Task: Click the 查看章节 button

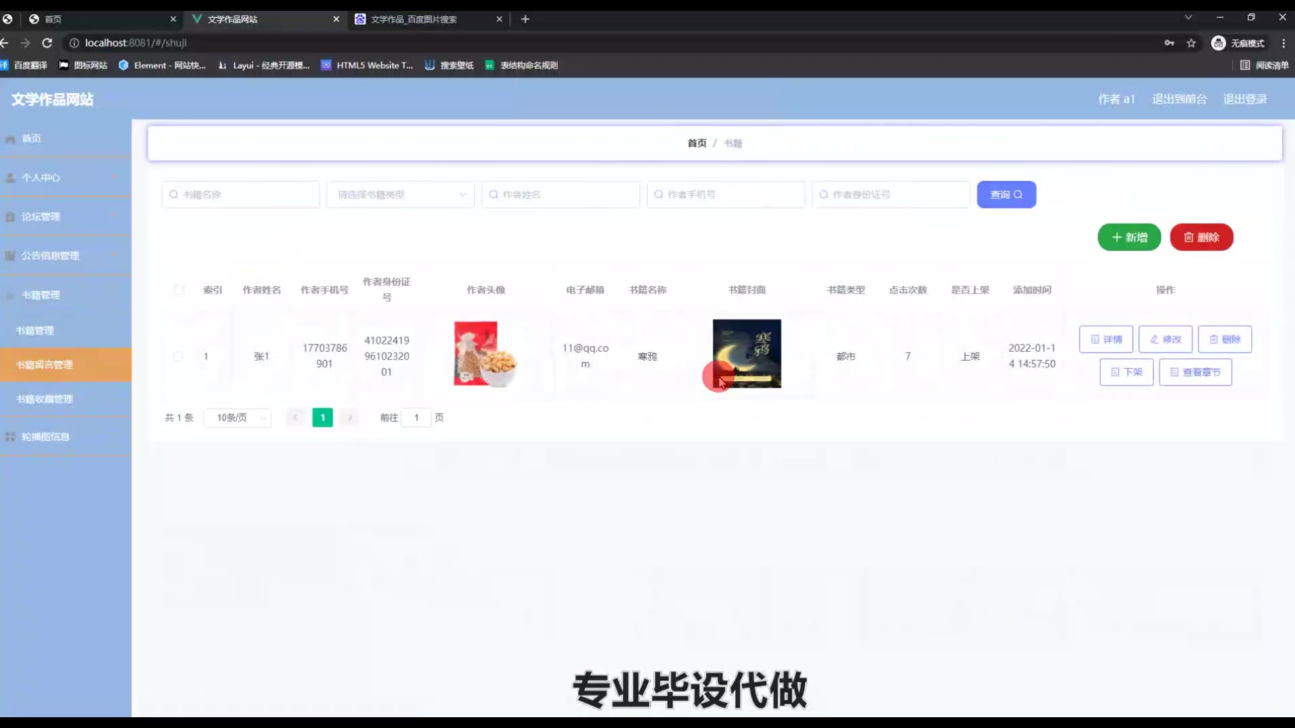Action: (x=1195, y=372)
